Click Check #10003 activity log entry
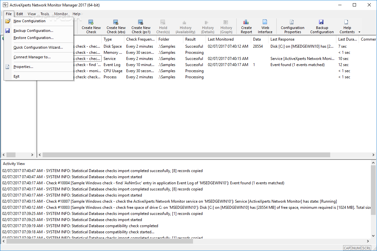Screen dimensions: 377x251 (186, 208)
